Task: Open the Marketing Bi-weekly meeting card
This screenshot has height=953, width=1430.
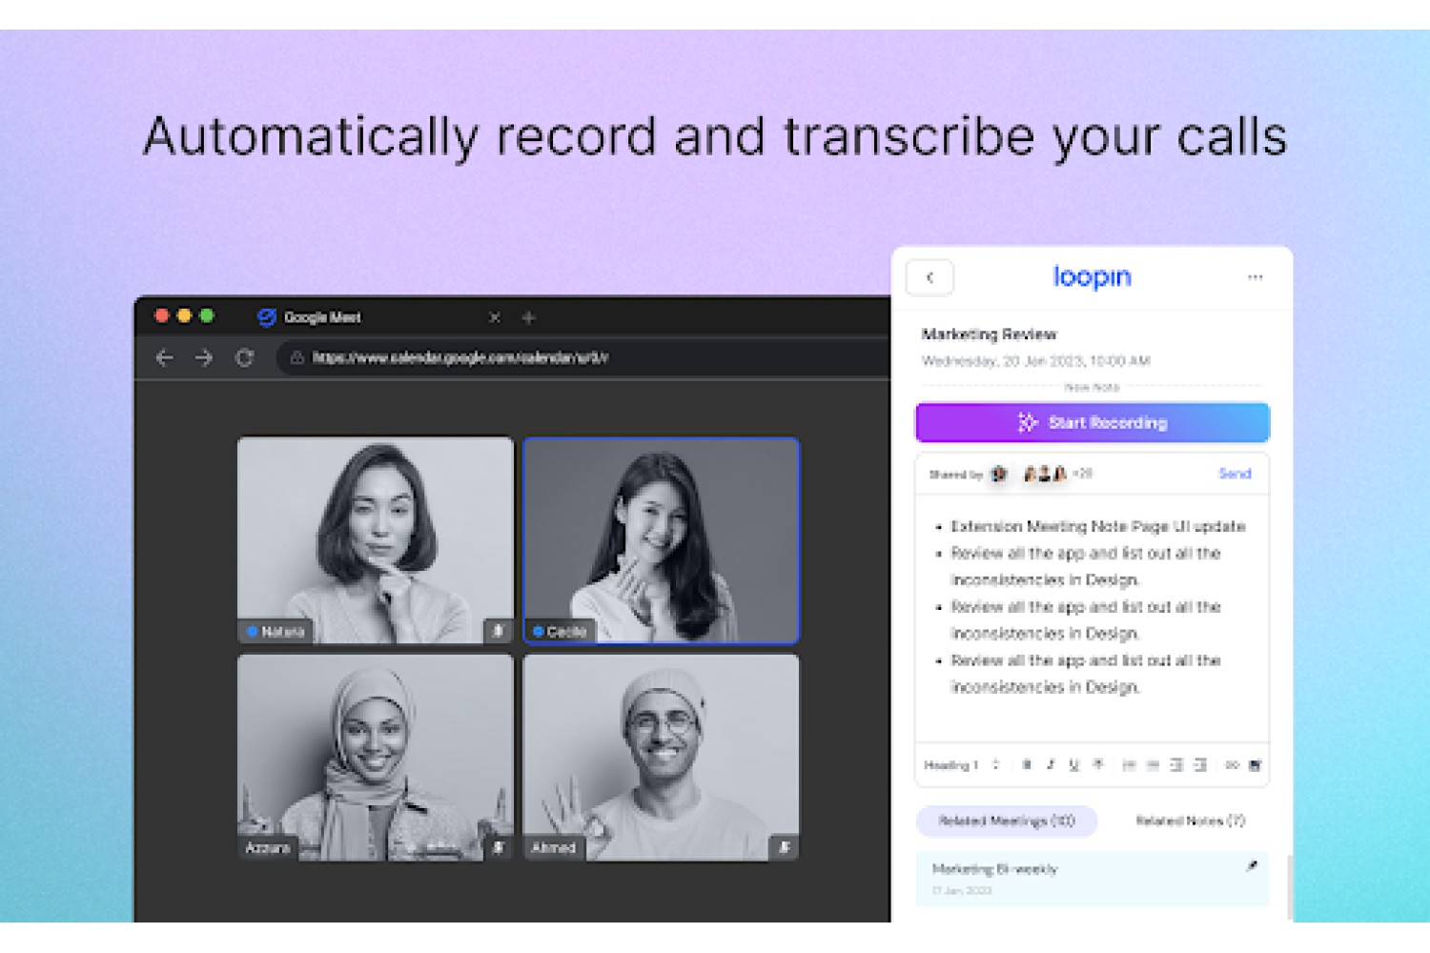Action: (x=1093, y=879)
